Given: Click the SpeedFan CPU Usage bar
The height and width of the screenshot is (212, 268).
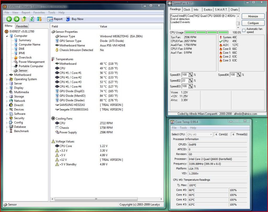Looking at the screenshot, I should pos(206,32).
